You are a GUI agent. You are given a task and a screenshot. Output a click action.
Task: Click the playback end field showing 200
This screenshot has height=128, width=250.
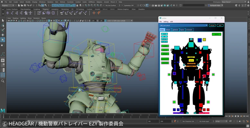point(166,121)
